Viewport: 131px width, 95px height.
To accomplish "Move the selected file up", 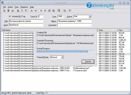I will pyautogui.click(x=31, y=11).
